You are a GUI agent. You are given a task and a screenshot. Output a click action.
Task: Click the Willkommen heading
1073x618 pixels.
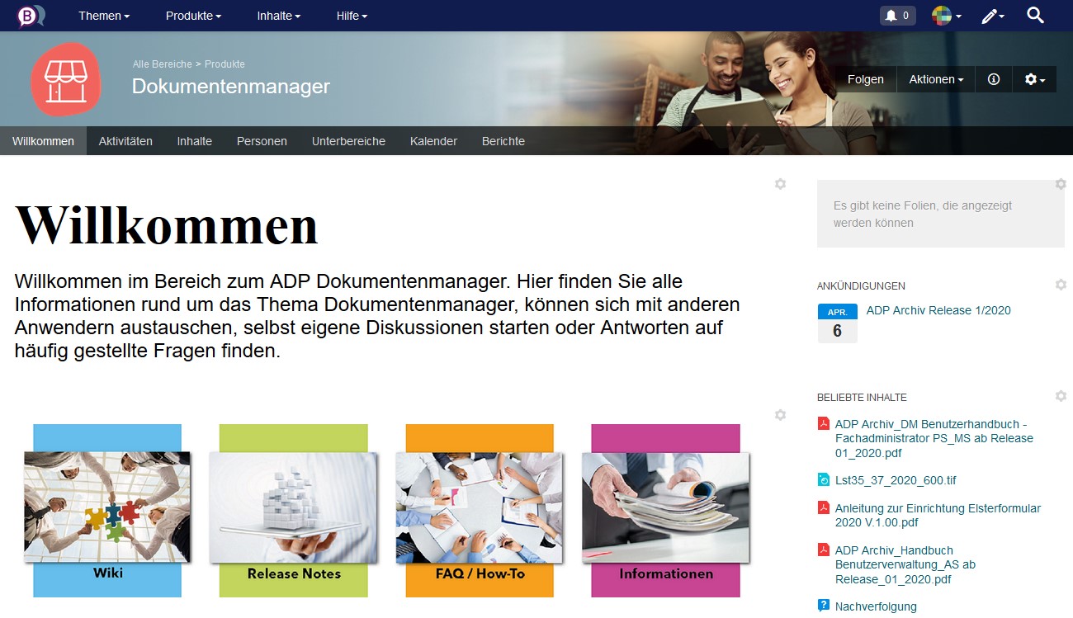pos(167,225)
